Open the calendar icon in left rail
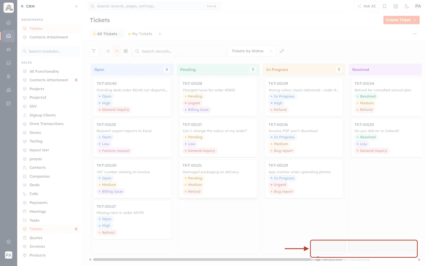 (9, 103)
